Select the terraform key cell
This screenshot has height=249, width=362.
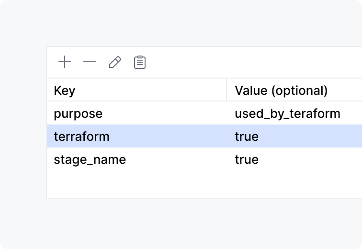(x=81, y=136)
